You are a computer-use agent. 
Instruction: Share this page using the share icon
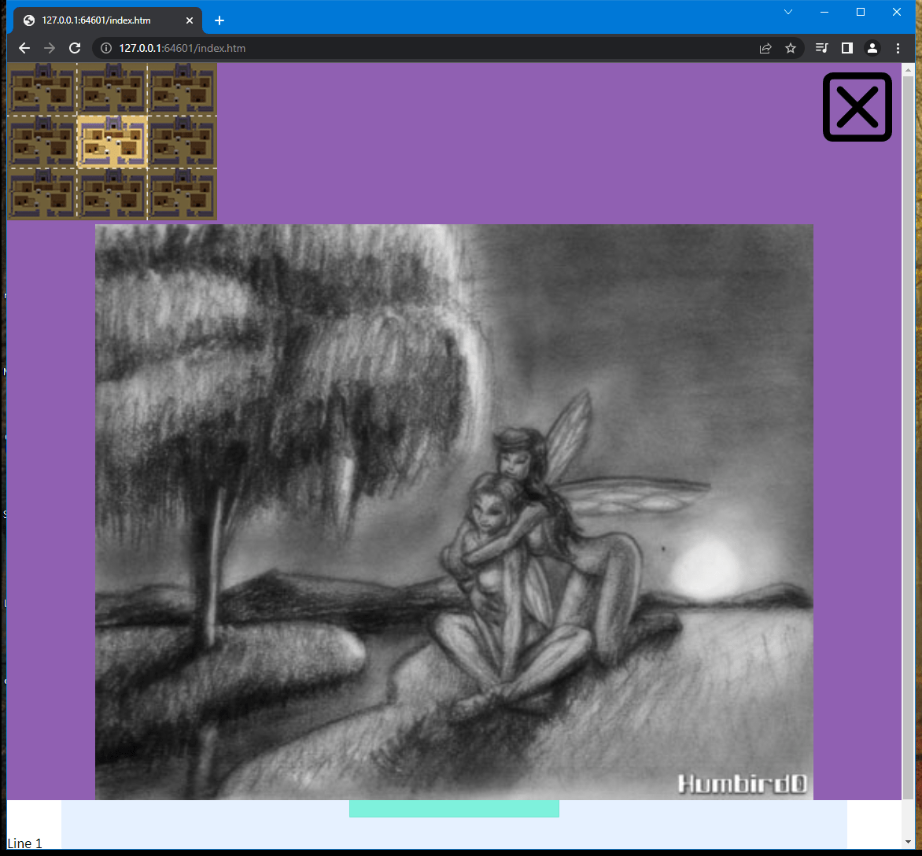pos(765,48)
